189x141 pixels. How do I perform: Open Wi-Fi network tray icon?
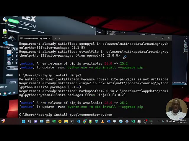click(x=167, y=121)
